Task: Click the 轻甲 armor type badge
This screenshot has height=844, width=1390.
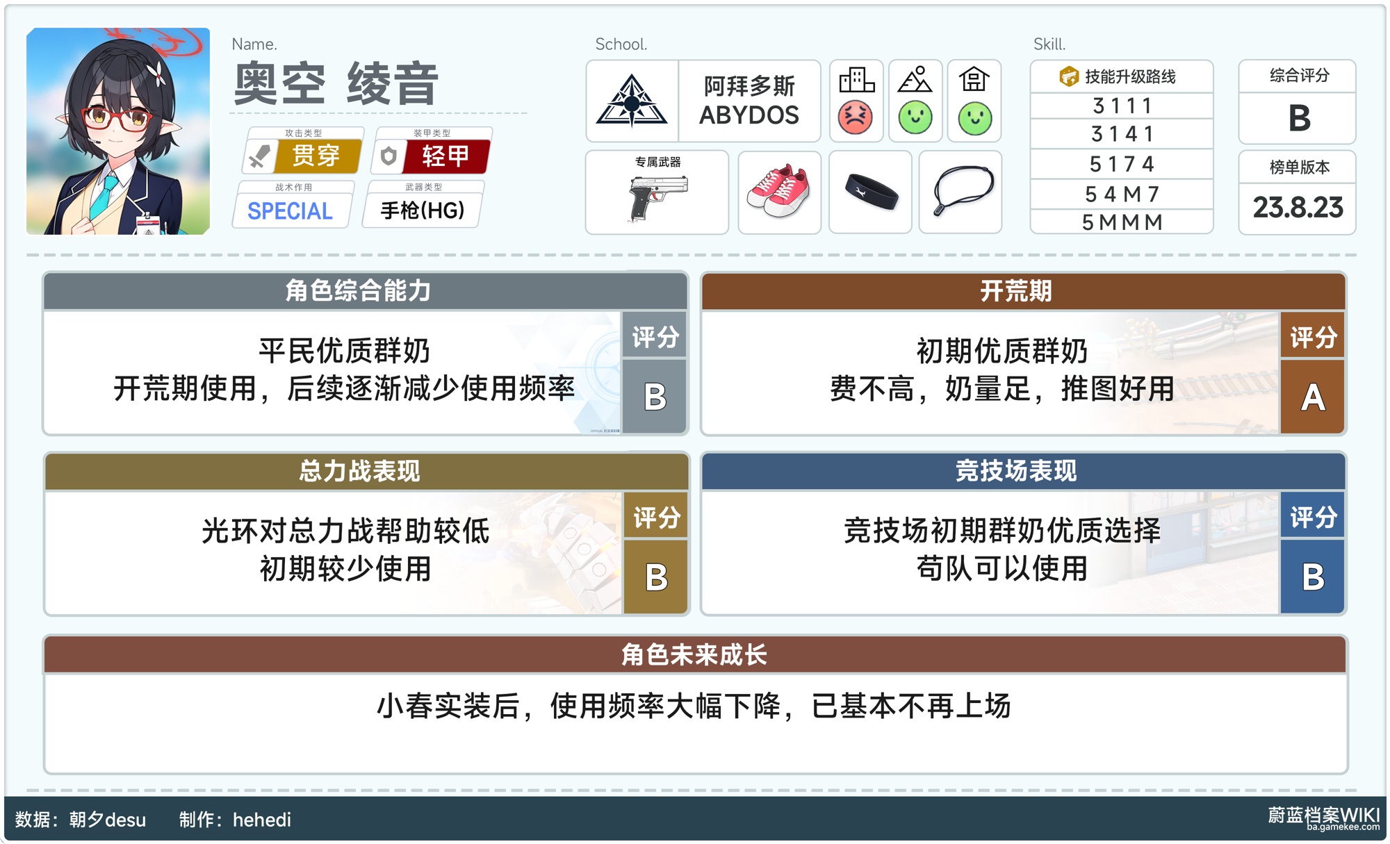Action: (445, 156)
